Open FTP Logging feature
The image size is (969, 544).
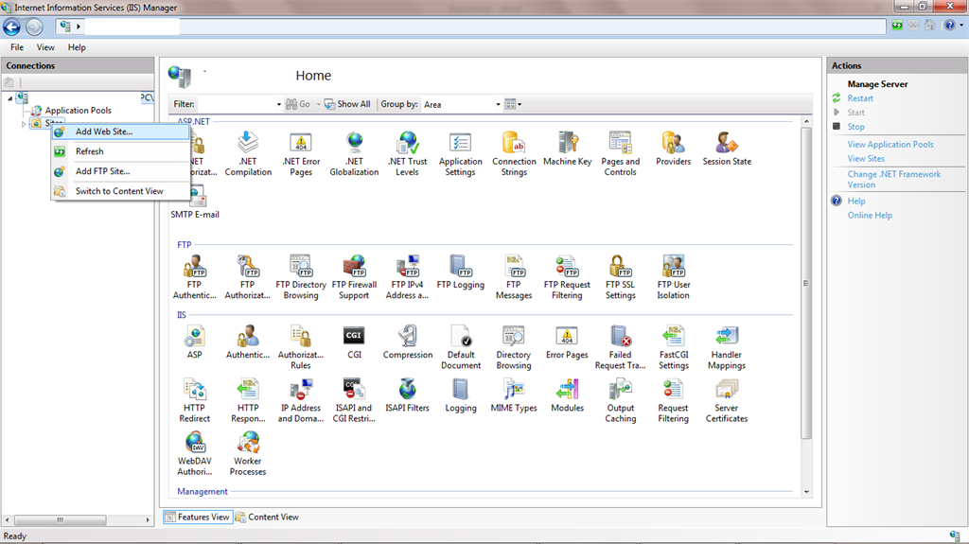click(x=461, y=272)
